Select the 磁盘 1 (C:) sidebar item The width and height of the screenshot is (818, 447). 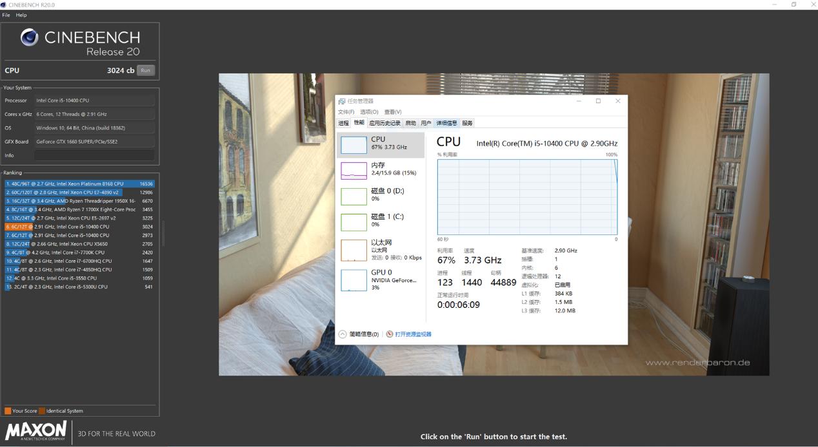381,222
